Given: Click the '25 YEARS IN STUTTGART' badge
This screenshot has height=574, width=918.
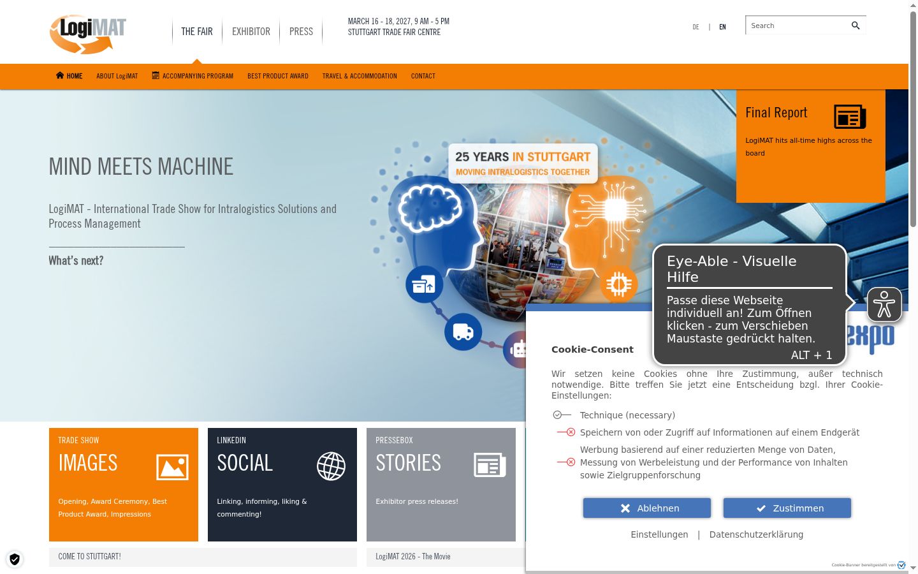Looking at the screenshot, I should (523, 163).
